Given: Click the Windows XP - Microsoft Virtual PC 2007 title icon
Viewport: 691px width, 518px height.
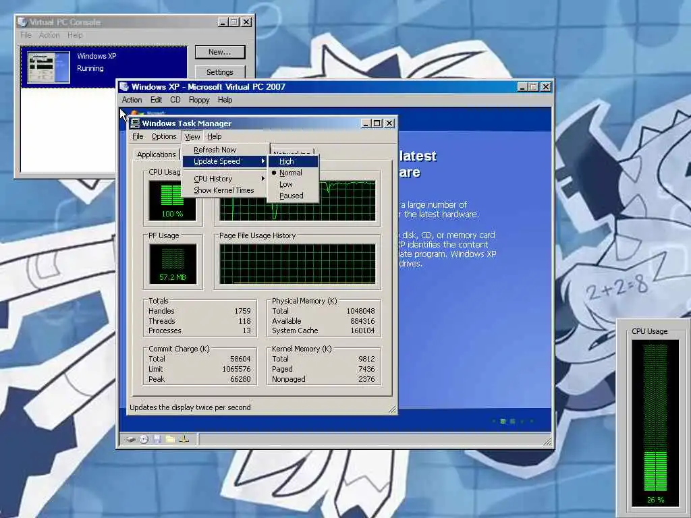Looking at the screenshot, I should pyautogui.click(x=124, y=87).
